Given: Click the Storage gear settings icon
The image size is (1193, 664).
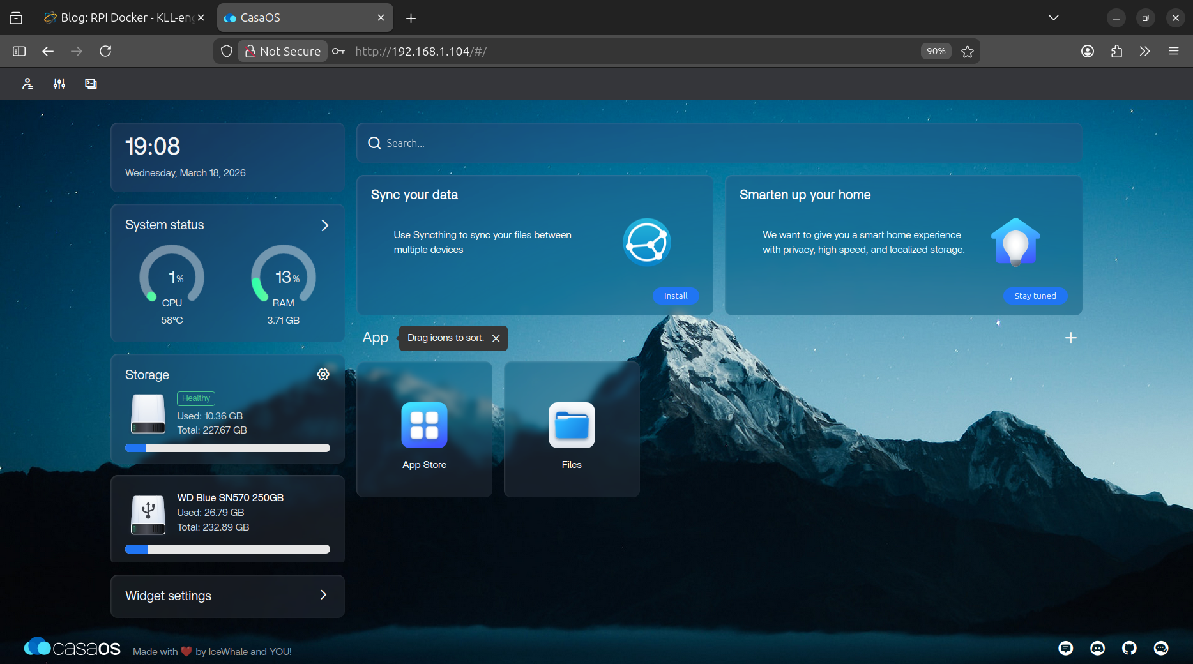Looking at the screenshot, I should 323,374.
